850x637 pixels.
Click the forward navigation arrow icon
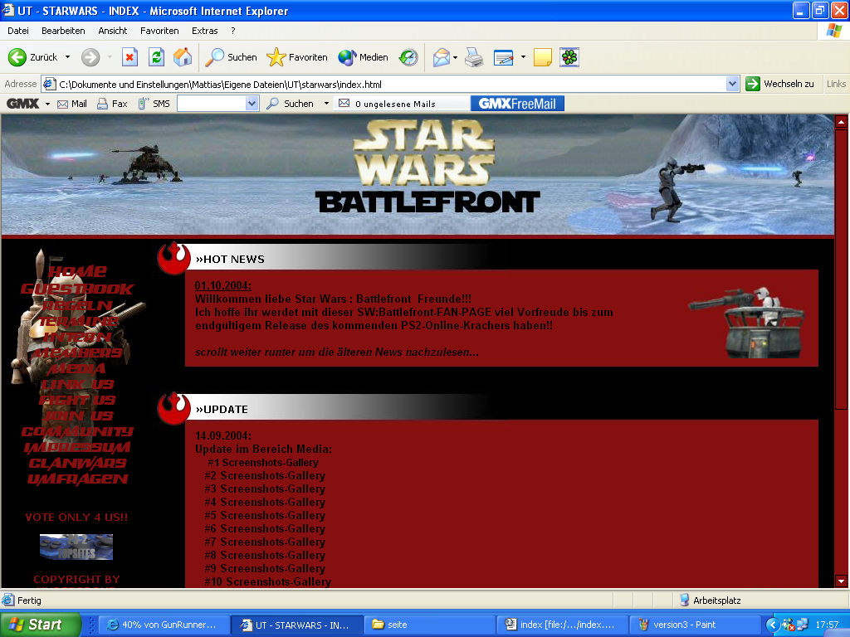(90, 57)
